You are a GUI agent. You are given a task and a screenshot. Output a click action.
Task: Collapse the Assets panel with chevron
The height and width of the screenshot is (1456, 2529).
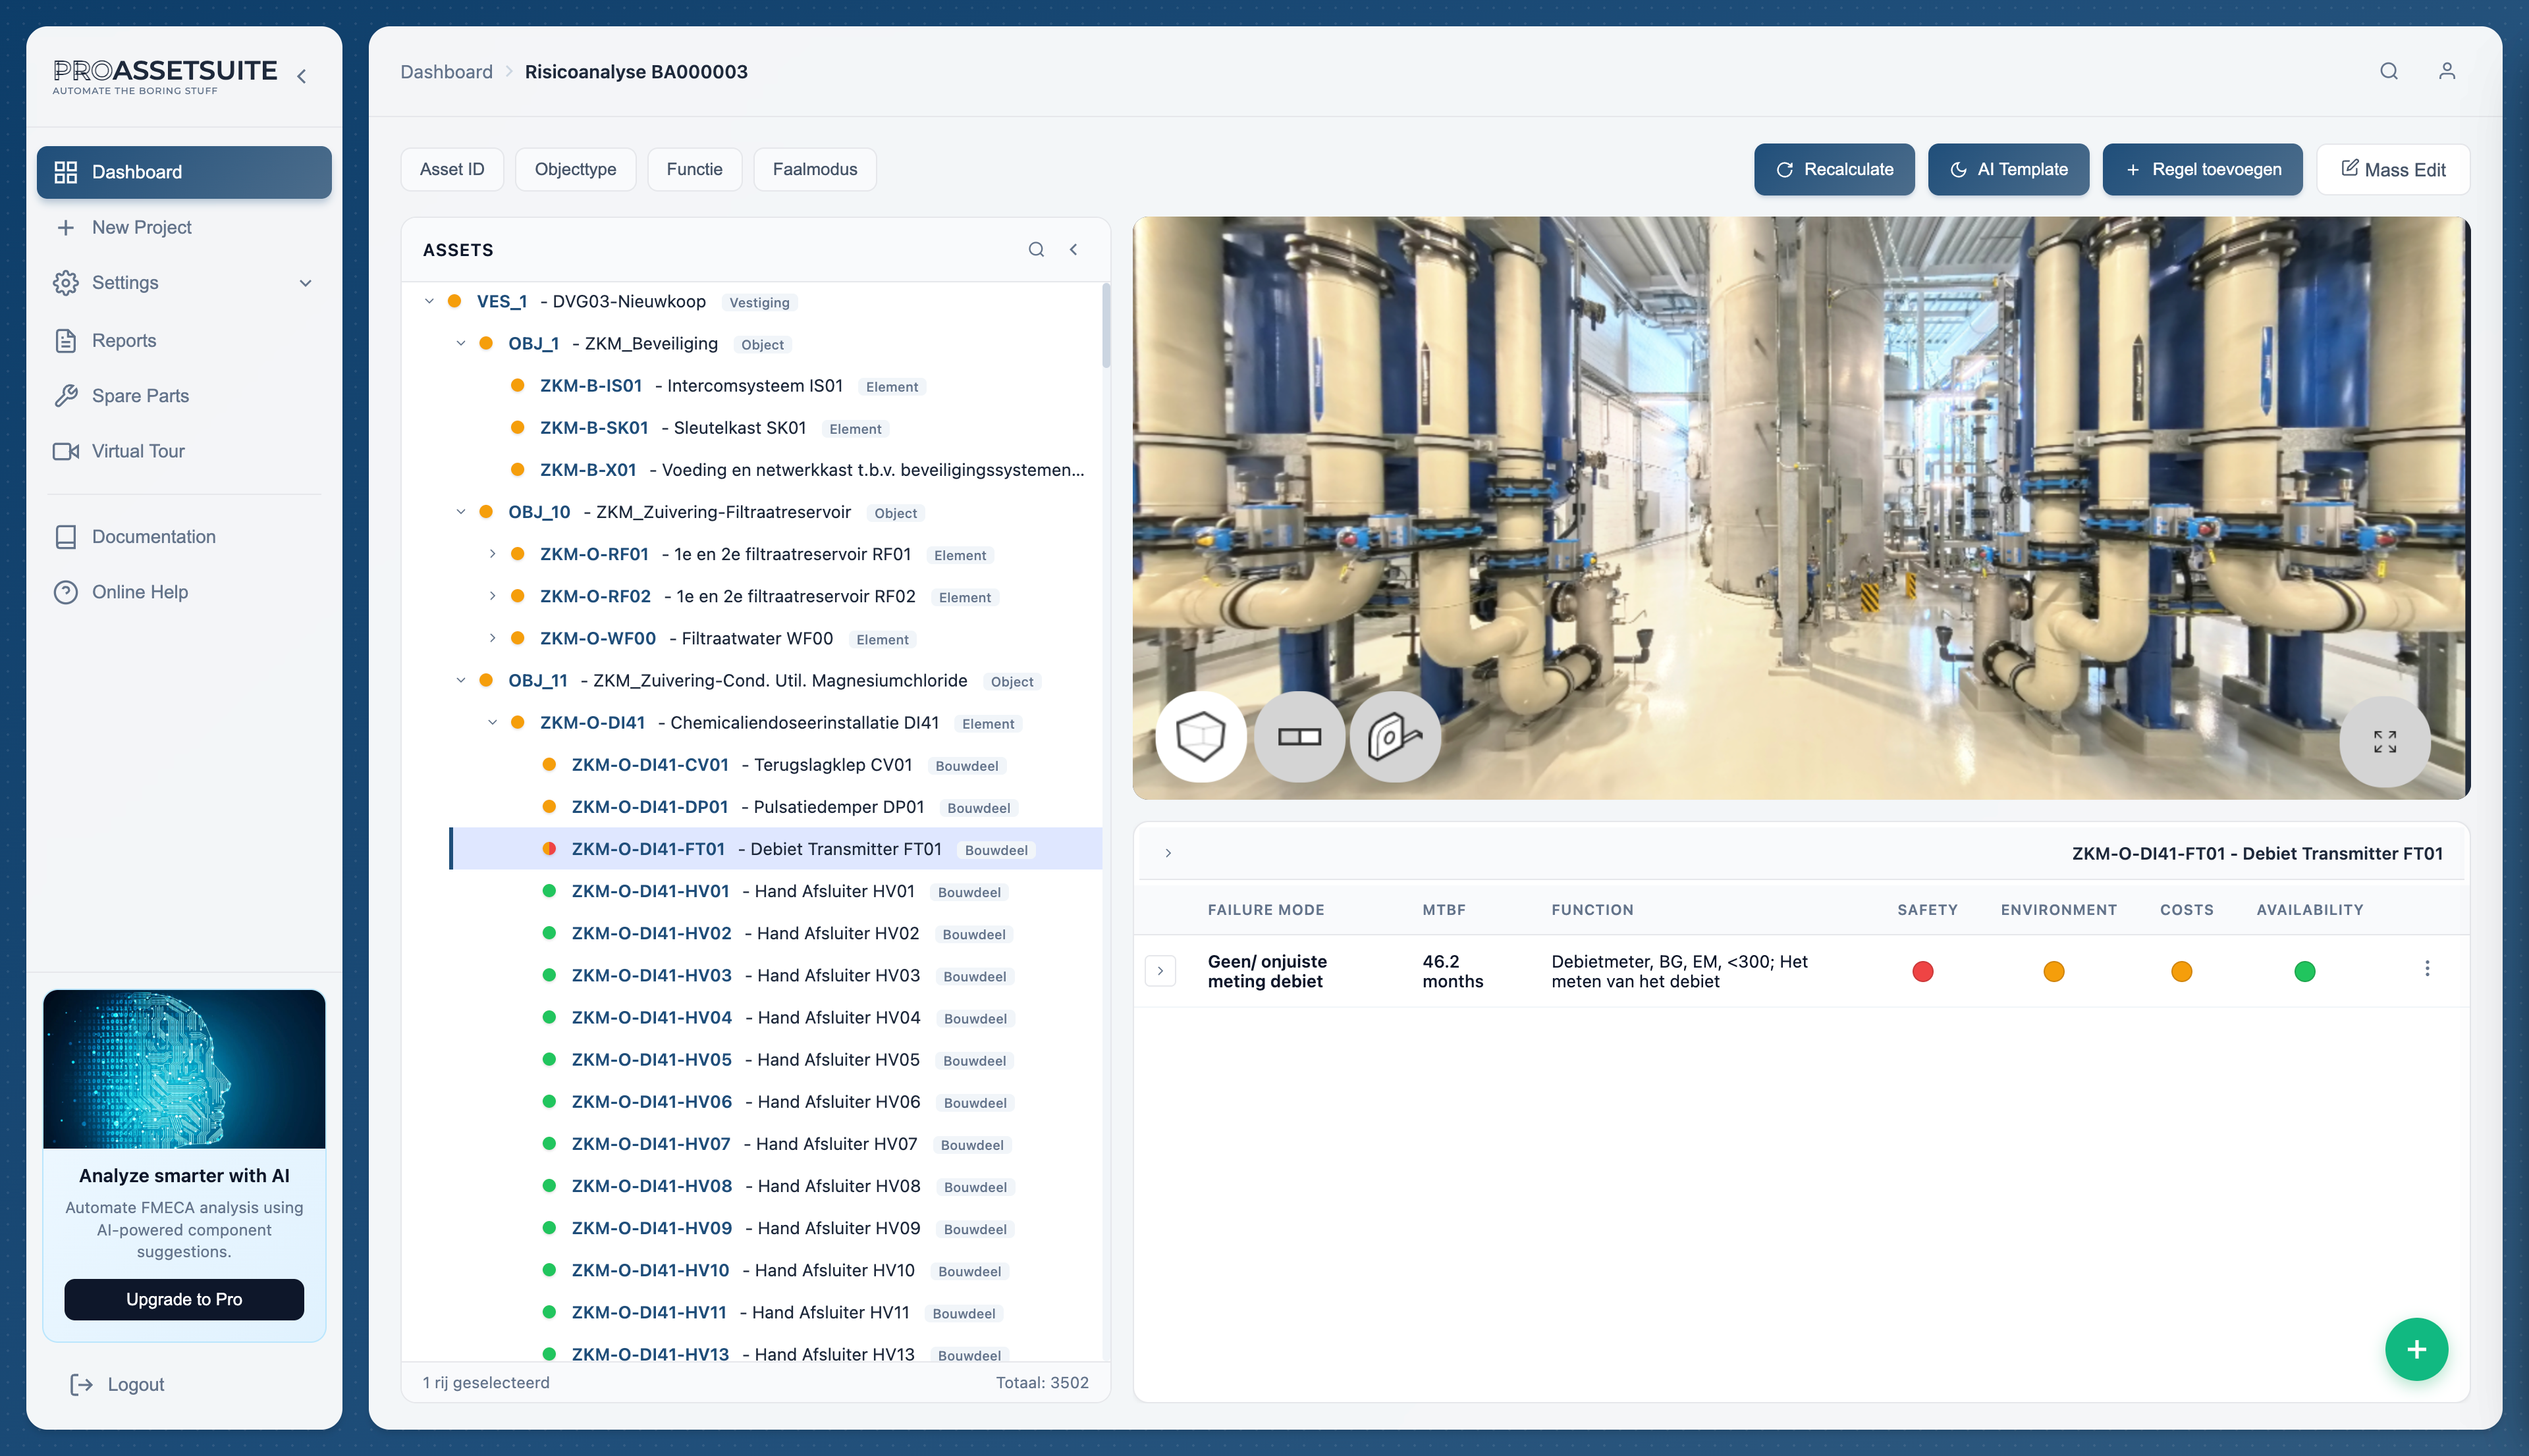(x=1074, y=250)
